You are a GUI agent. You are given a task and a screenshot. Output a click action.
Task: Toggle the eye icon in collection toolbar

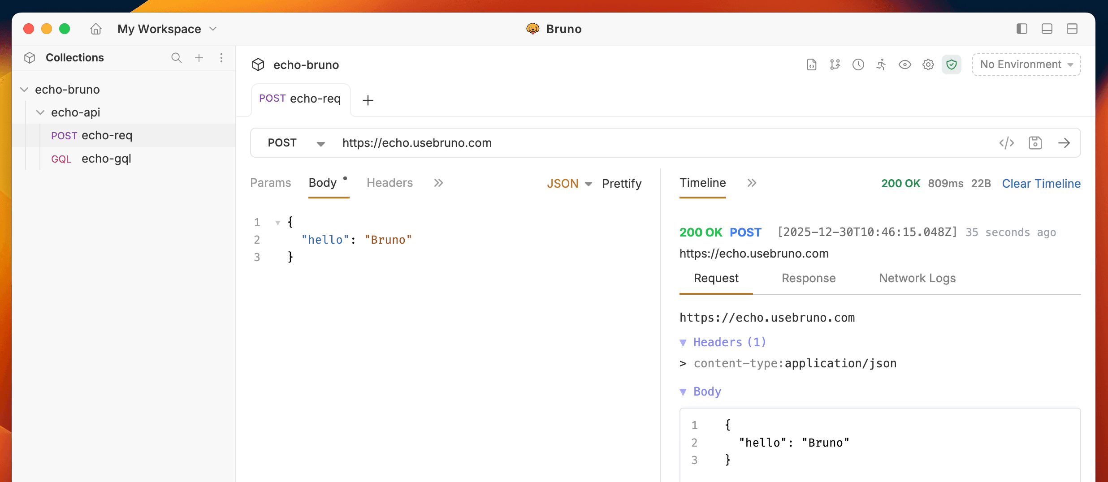click(x=905, y=65)
